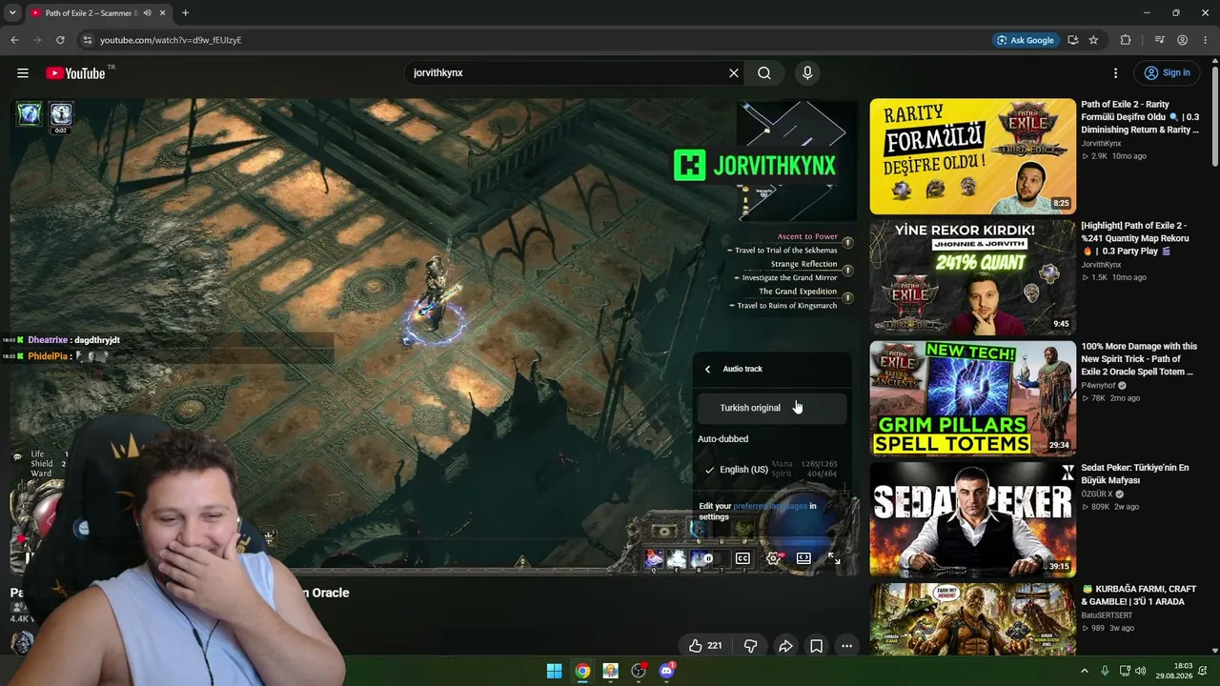Start voice search with the microphone
This screenshot has height=686, width=1220.
click(x=807, y=73)
